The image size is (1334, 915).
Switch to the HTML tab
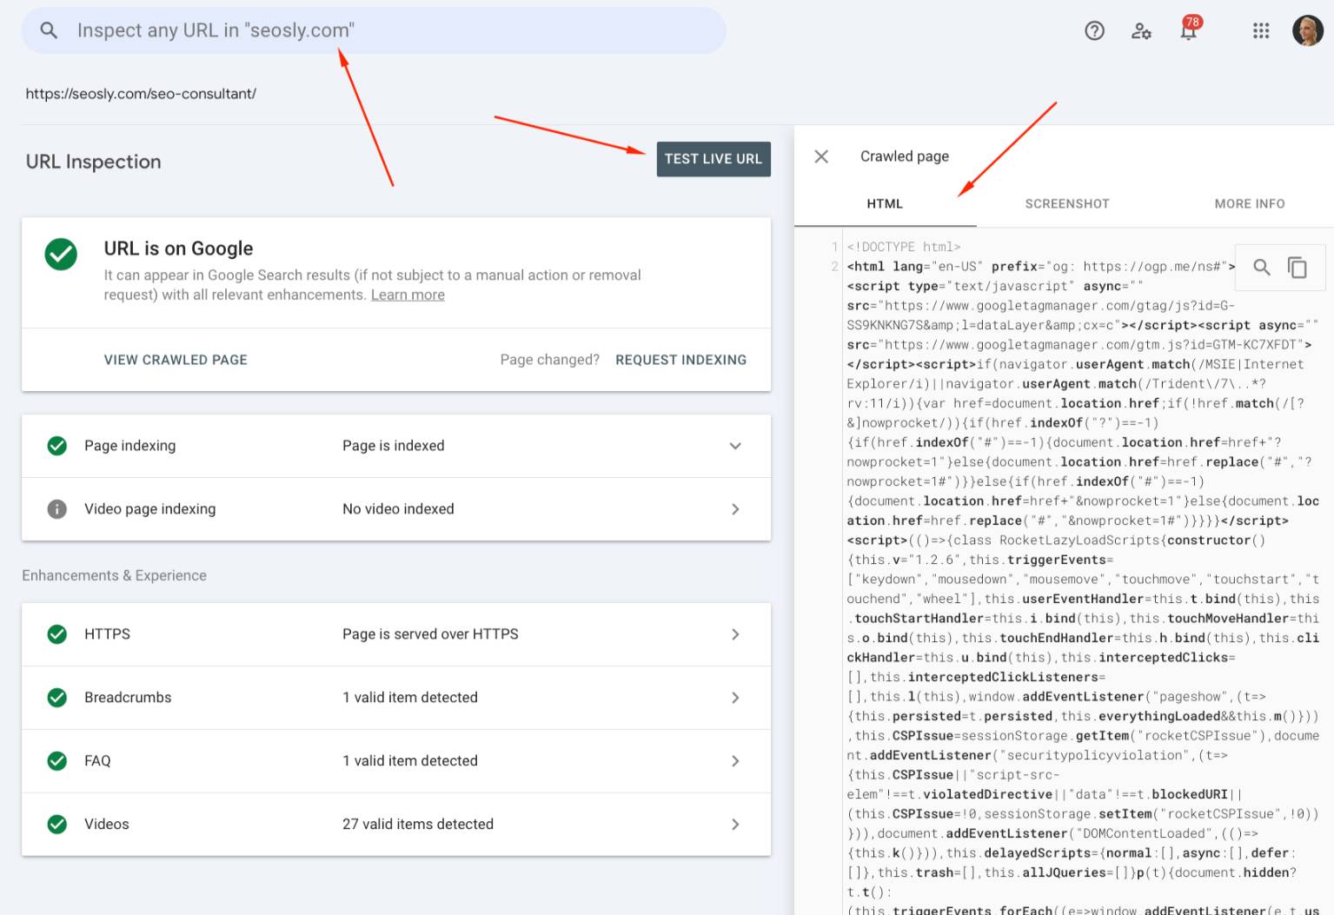point(885,204)
